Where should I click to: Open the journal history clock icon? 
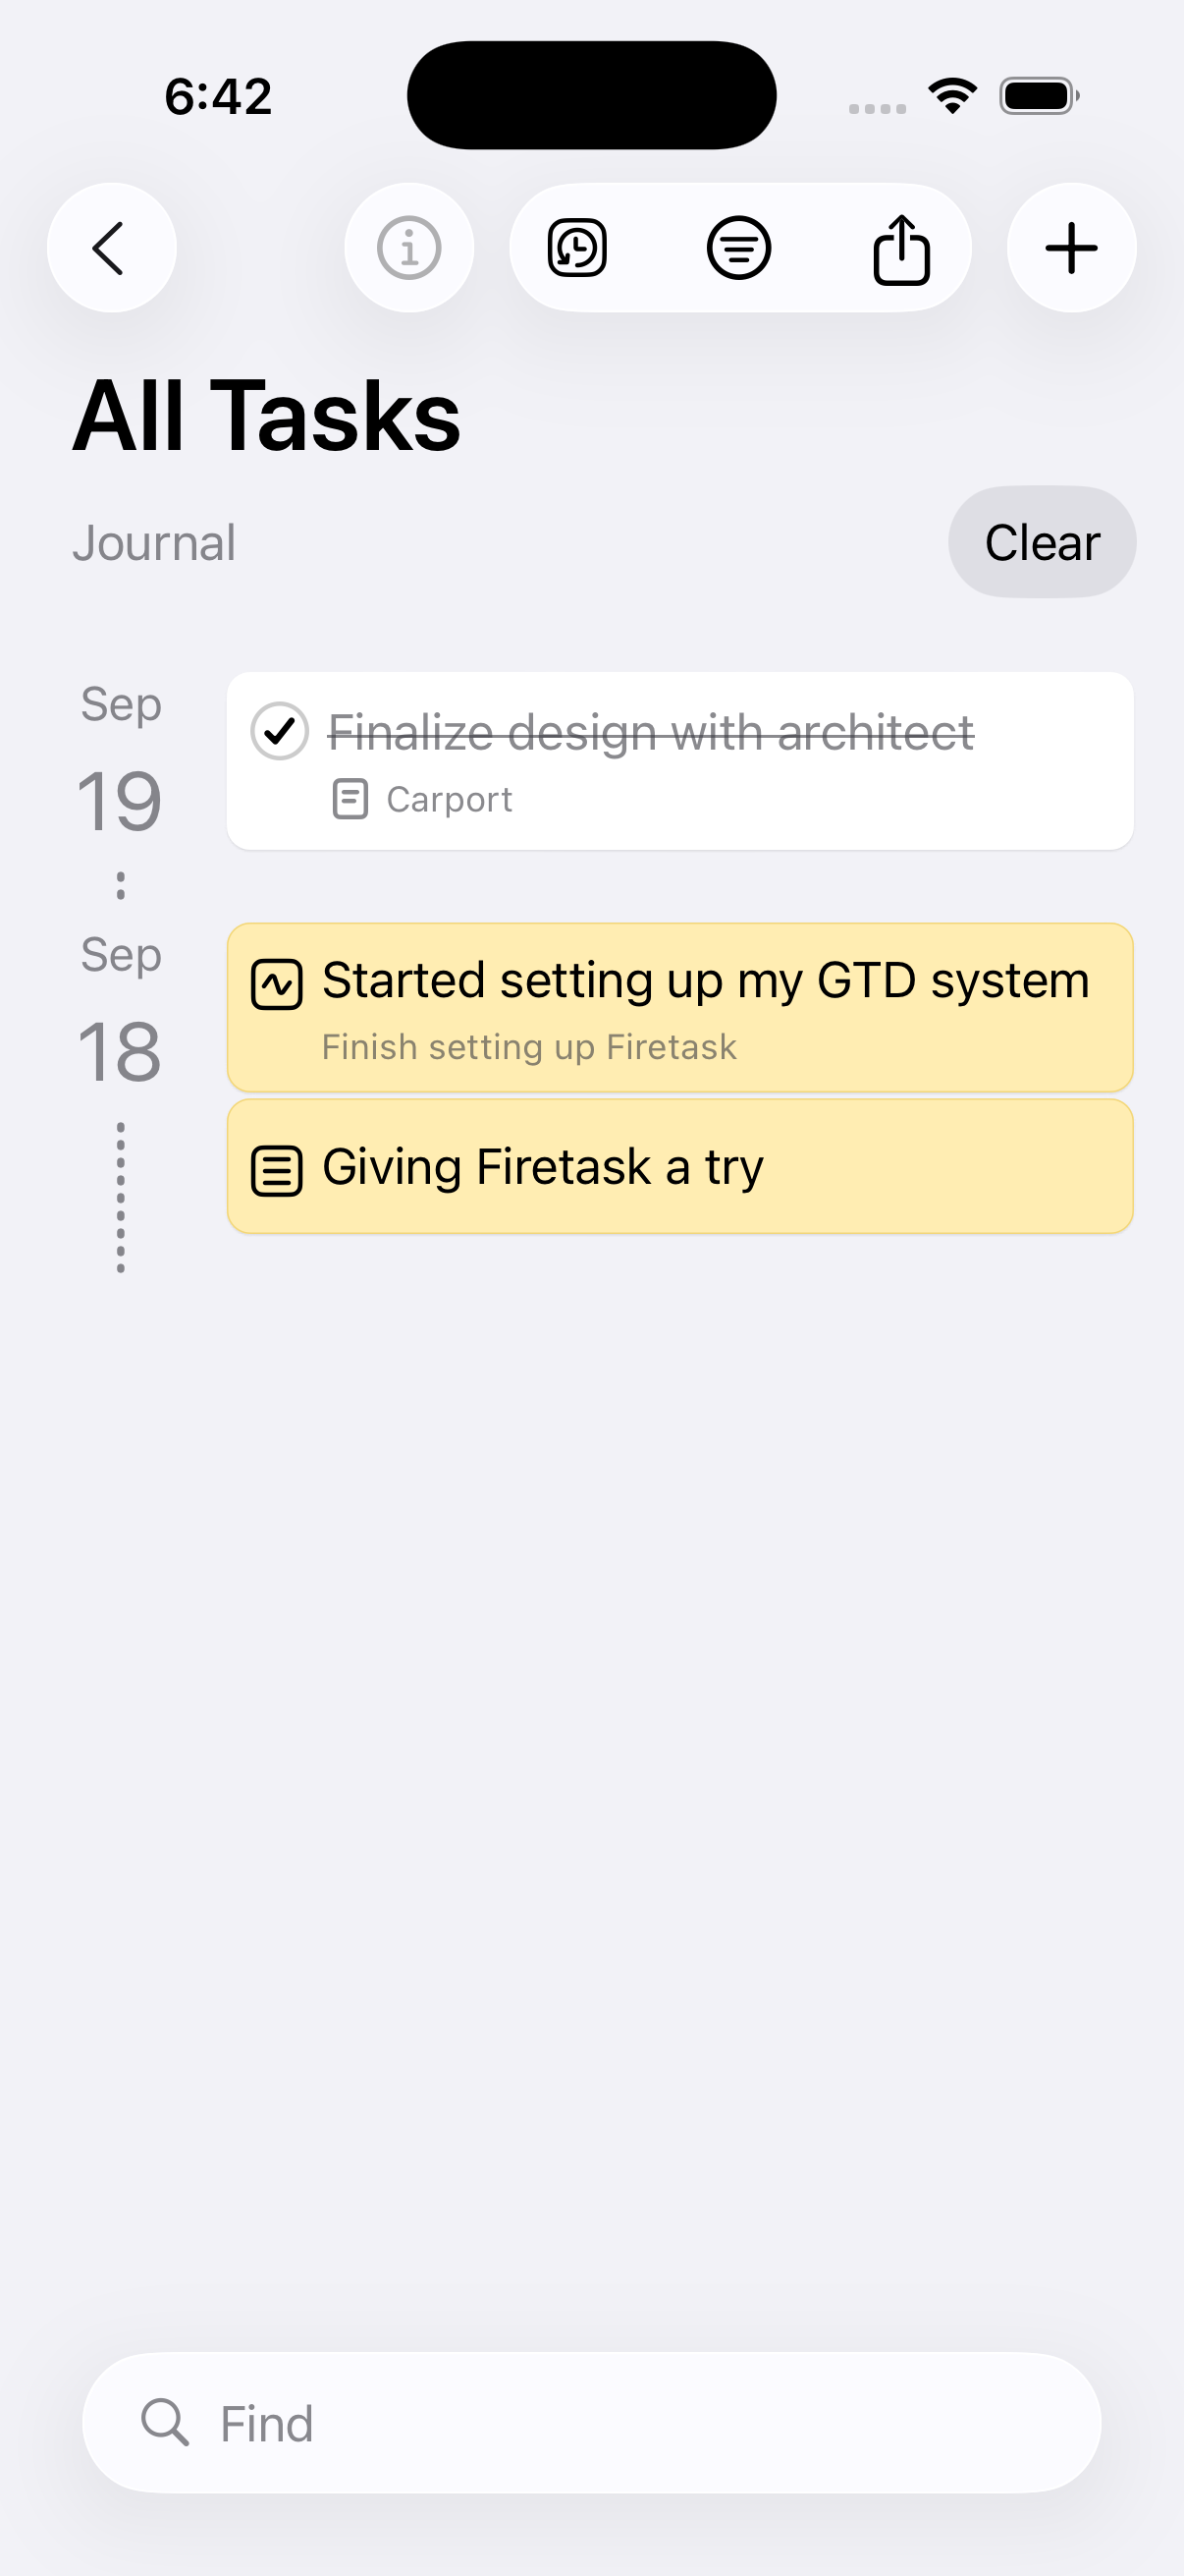tap(577, 248)
